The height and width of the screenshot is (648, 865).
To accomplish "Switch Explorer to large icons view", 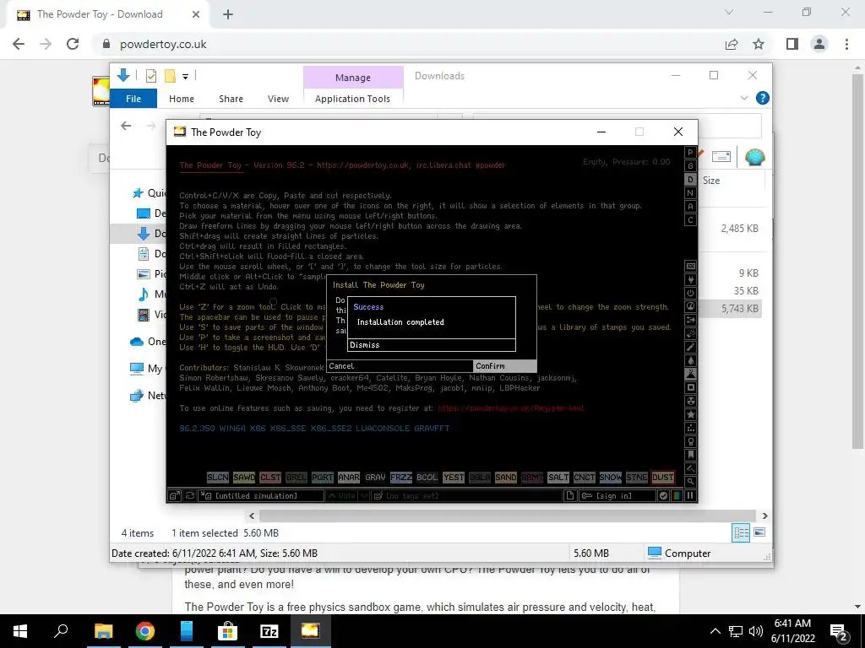I will tap(759, 532).
